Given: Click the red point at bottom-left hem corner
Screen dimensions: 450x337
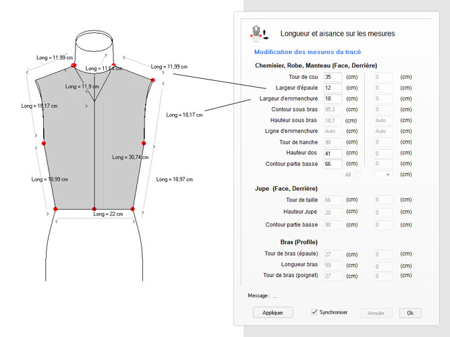Looking at the screenshot, I should 55,209.
